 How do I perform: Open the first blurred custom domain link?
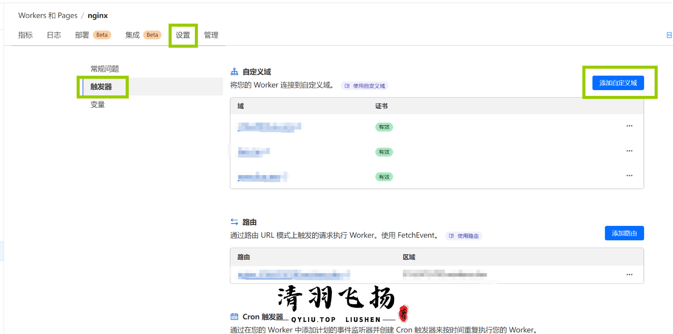pos(269,127)
